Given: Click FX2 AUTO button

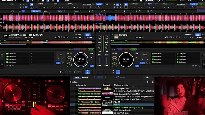Looking at the screenshot, I should 193,4.
